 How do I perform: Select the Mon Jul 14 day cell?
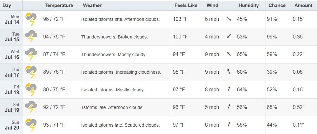click(11, 19)
